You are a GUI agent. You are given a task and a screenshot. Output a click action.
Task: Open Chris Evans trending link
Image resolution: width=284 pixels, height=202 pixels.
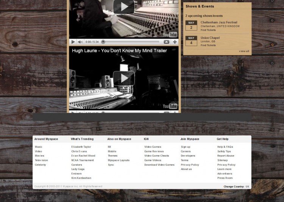[x=79, y=151]
